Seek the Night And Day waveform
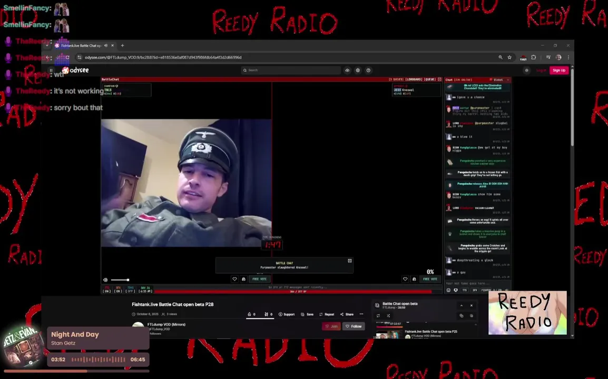 pos(99,360)
